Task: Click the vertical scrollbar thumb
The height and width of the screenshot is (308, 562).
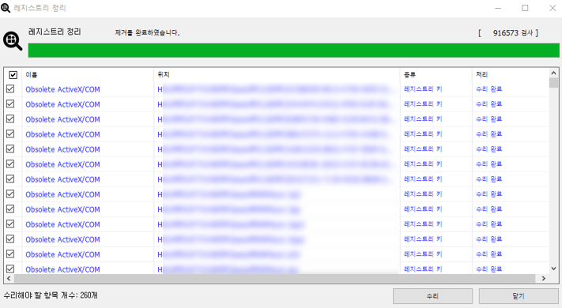Action: pyautogui.click(x=553, y=83)
